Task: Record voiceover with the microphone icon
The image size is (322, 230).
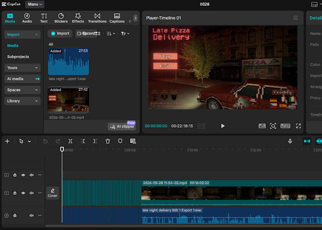Action: [x=290, y=141]
